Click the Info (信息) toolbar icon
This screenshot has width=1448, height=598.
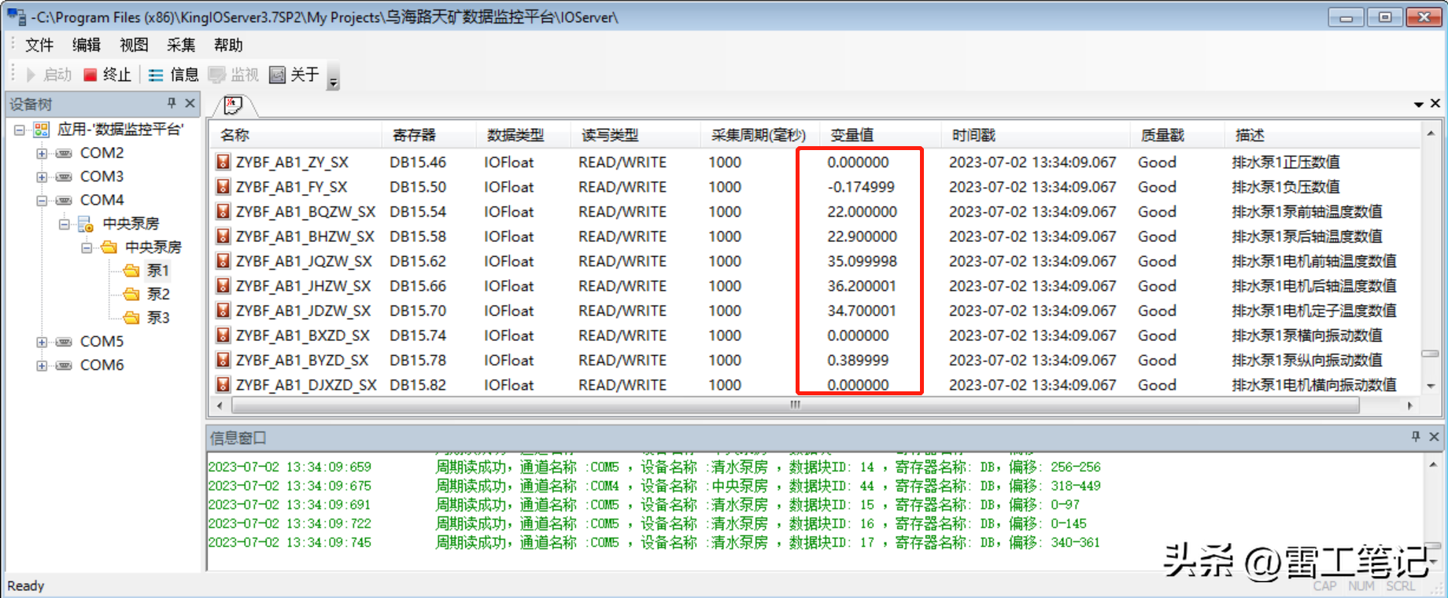click(156, 75)
